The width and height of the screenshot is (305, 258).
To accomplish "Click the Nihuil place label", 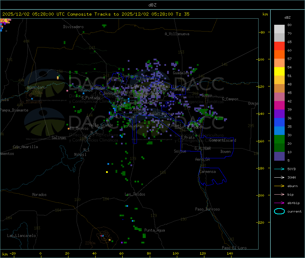I will click(x=80, y=155).
